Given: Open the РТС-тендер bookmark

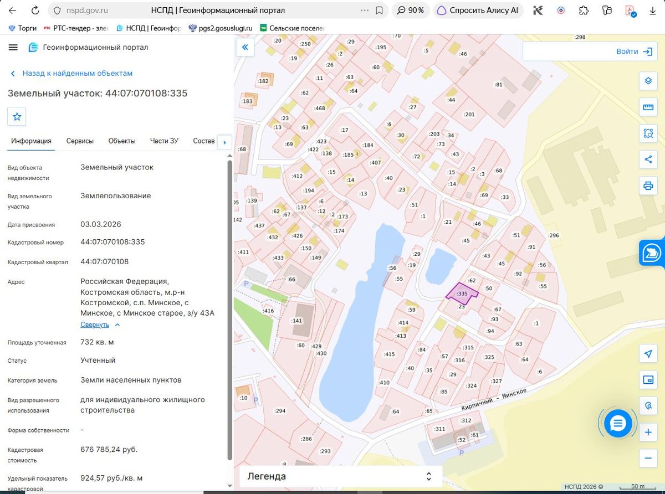Looking at the screenshot, I should coord(76,28).
